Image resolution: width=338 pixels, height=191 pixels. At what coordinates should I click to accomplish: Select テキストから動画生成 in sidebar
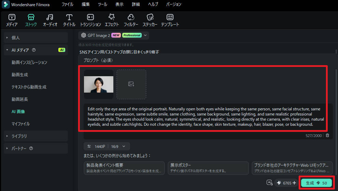(x=29, y=87)
